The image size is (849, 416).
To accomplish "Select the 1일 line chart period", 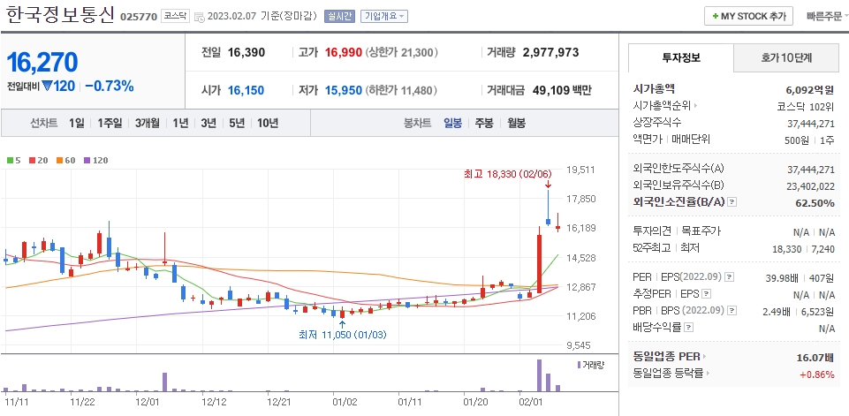I will [x=76, y=123].
